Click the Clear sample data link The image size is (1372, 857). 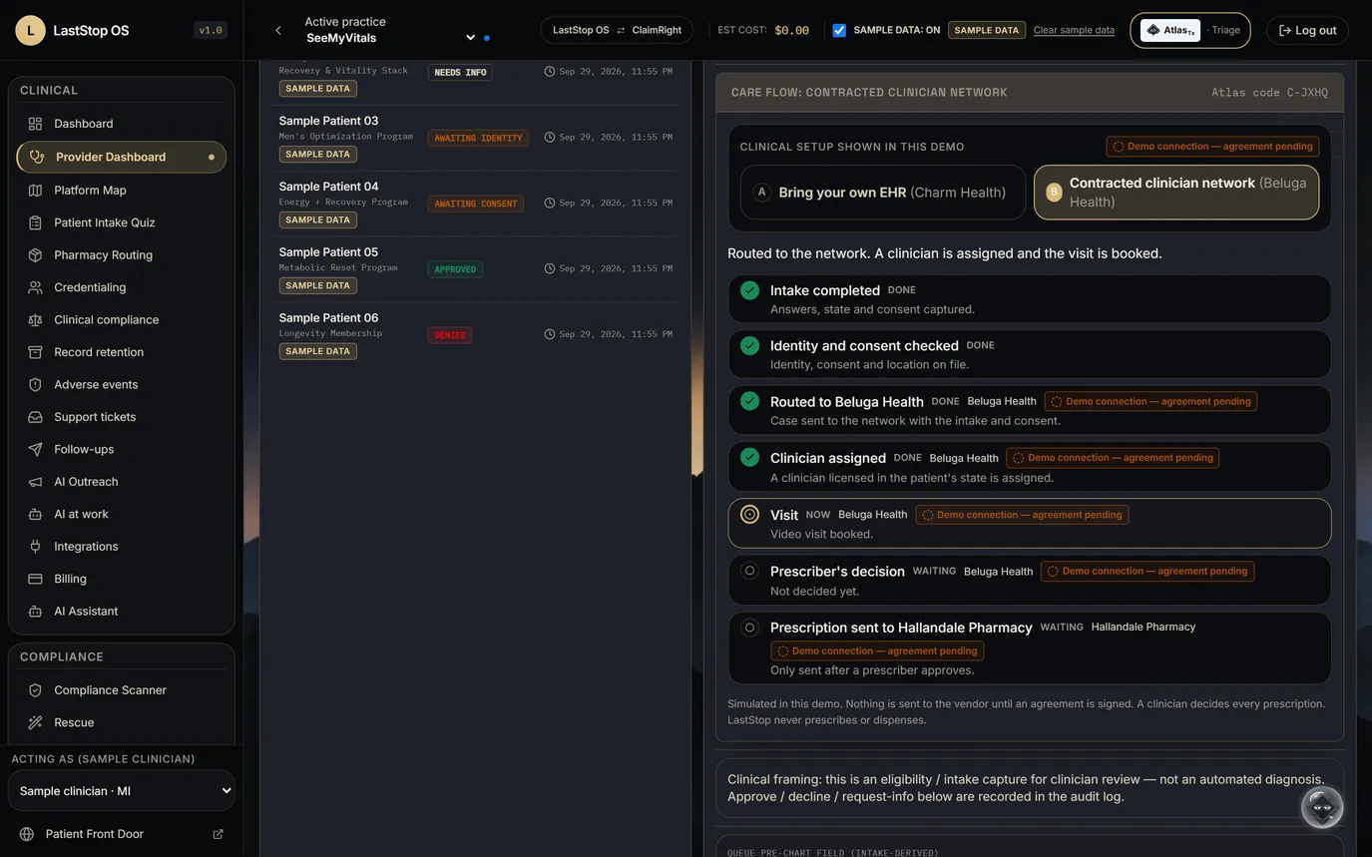(1074, 30)
